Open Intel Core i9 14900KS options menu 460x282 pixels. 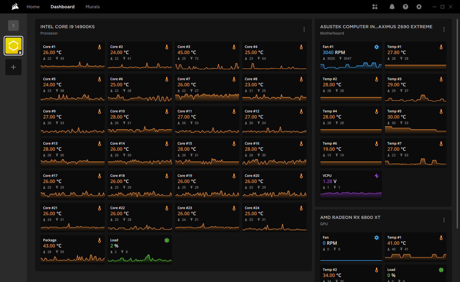click(x=304, y=30)
